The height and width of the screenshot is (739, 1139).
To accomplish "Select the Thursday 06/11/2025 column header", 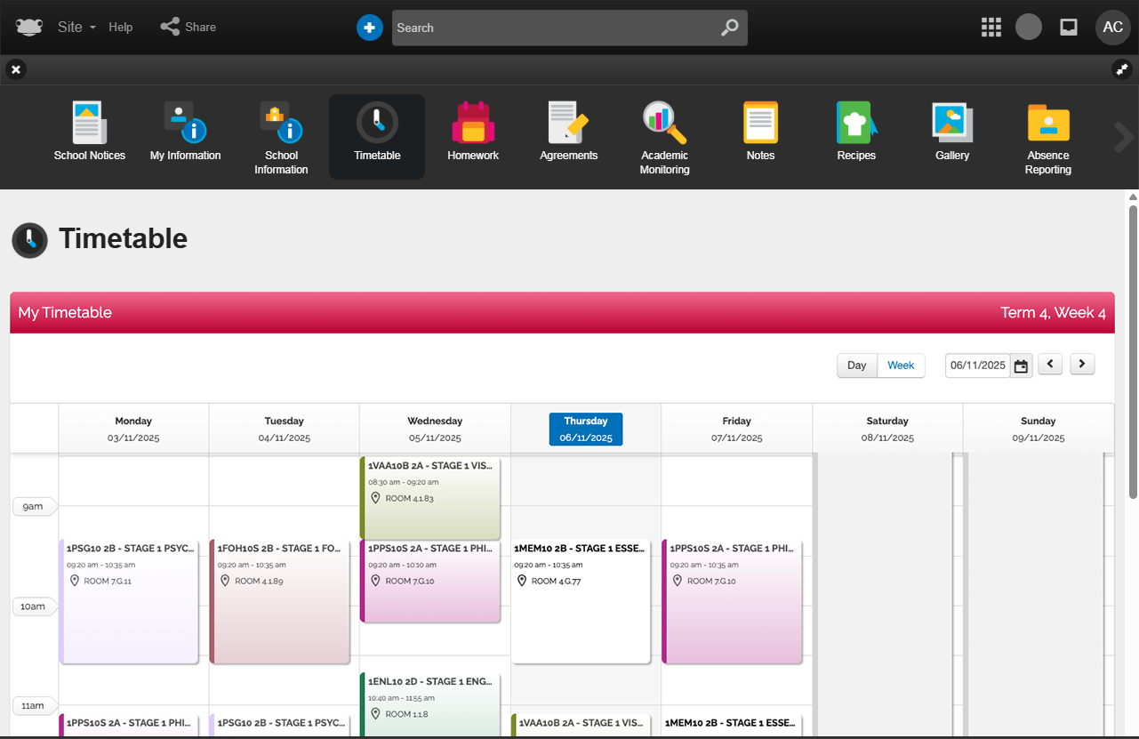I will point(586,429).
